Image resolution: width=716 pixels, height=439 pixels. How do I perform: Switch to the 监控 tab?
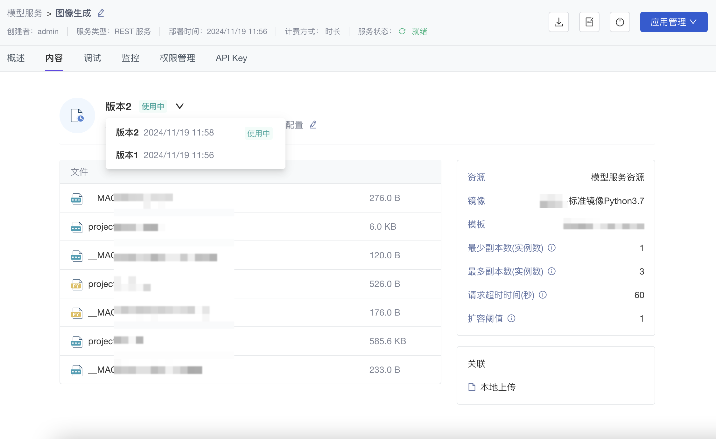[x=130, y=58]
